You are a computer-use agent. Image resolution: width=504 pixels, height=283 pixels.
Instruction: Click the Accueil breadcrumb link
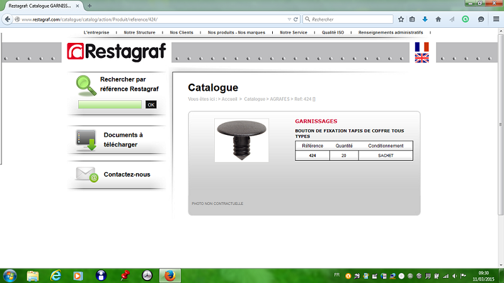[x=229, y=100]
